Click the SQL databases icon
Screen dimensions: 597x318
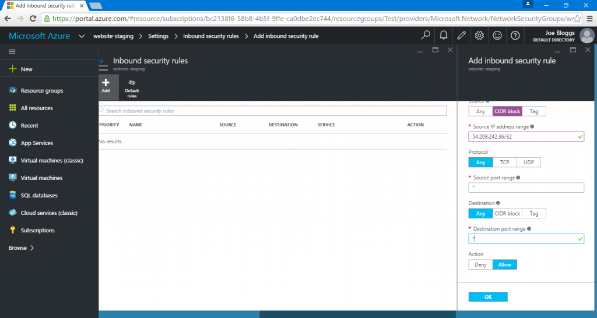point(13,195)
